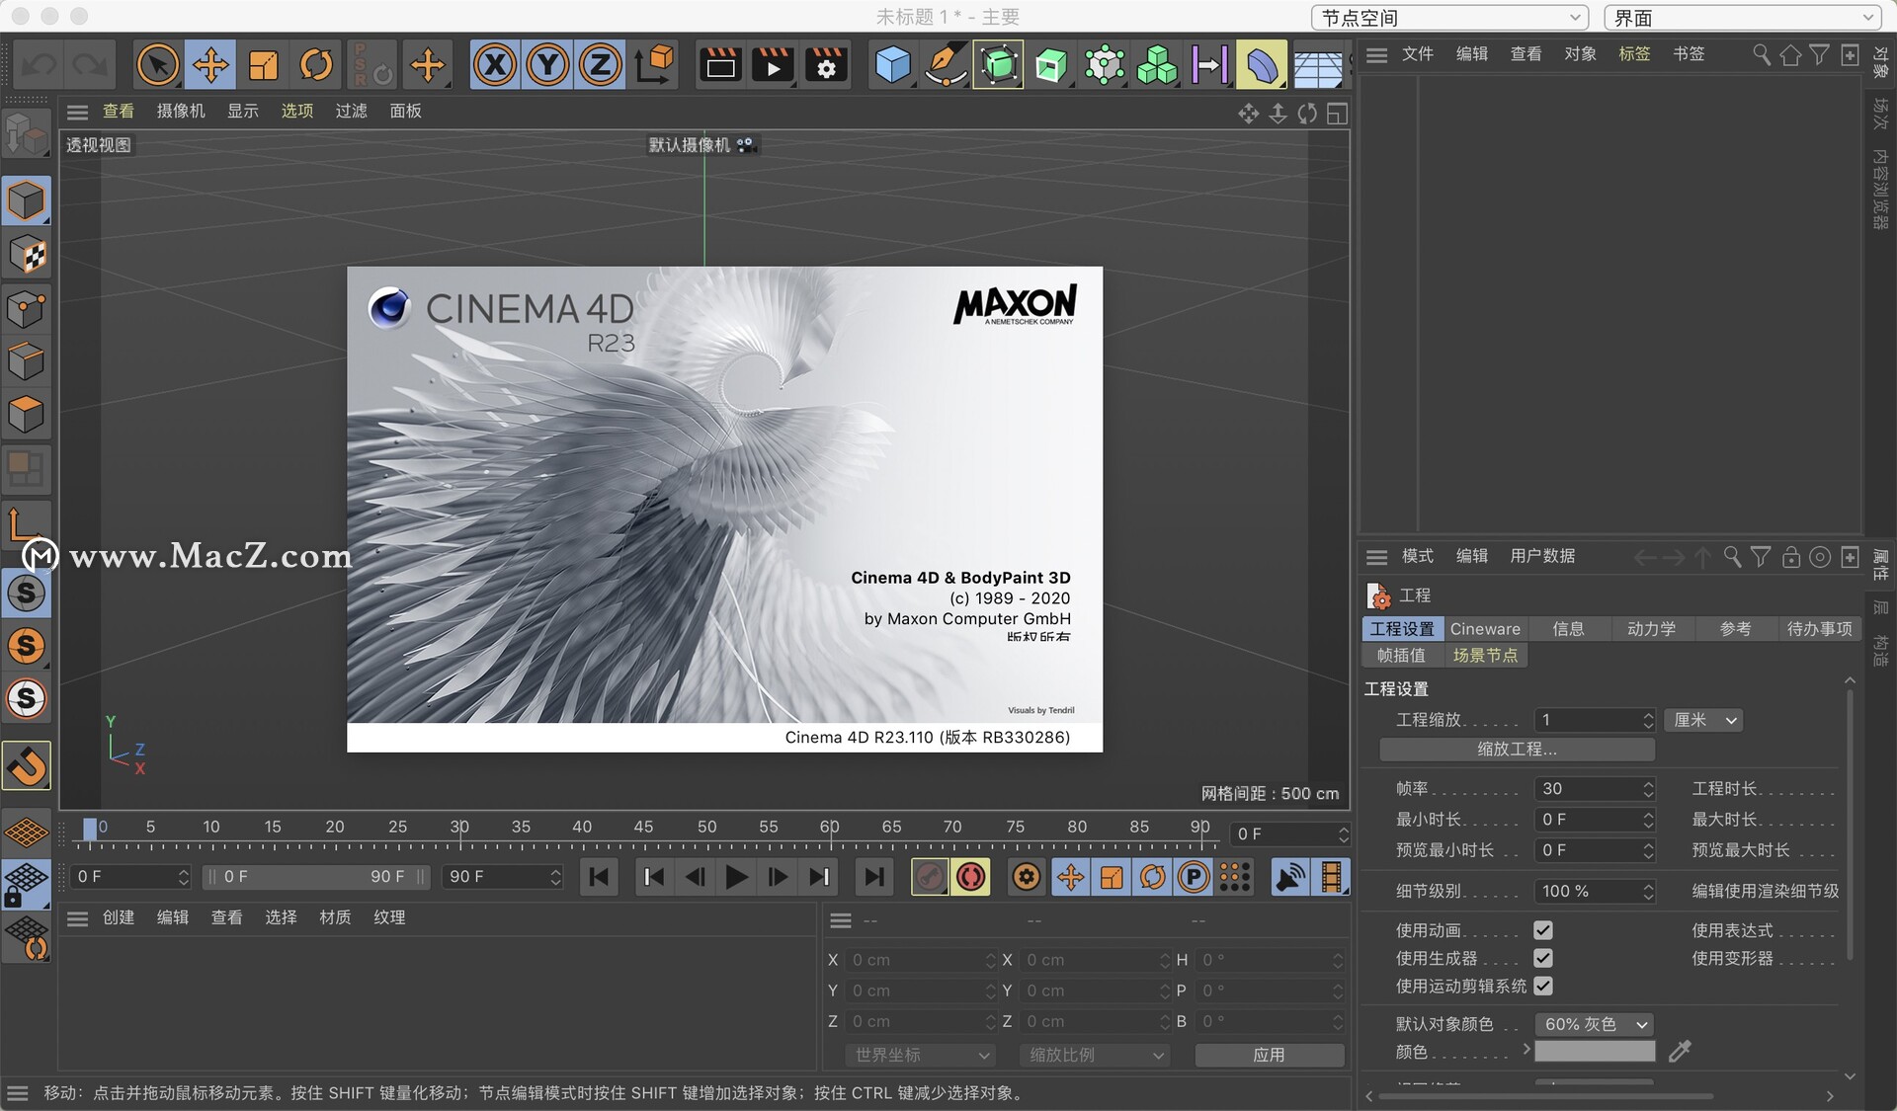Switch coordinate system icon

pos(654,65)
